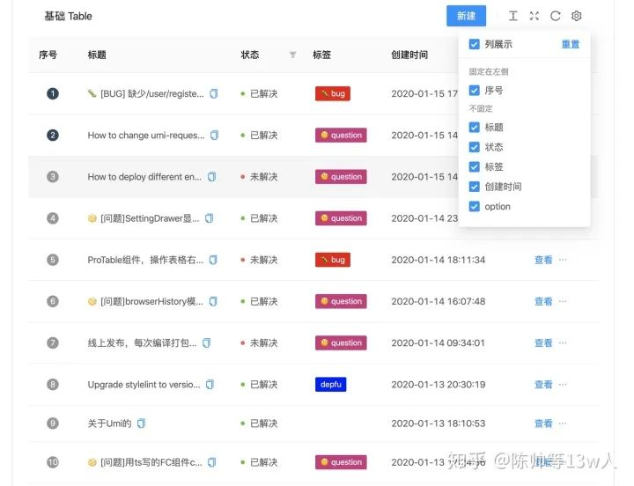This screenshot has height=486, width=634.
Task: Copy the title '[问题]browserHistory模...'
Action: point(213,301)
